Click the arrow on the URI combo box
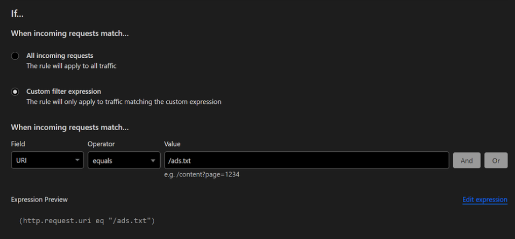Viewport: 515px width, 239px height. point(77,161)
